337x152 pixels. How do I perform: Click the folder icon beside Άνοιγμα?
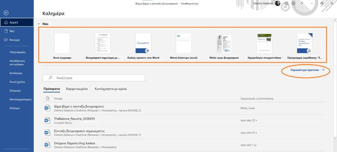point(6,40)
